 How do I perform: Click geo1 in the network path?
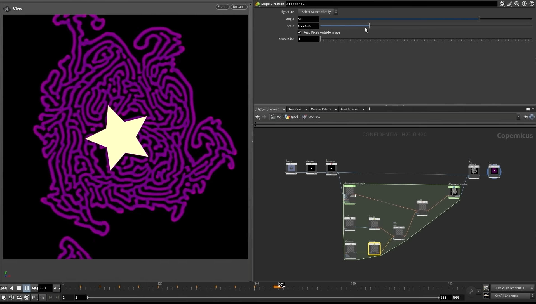click(x=292, y=117)
